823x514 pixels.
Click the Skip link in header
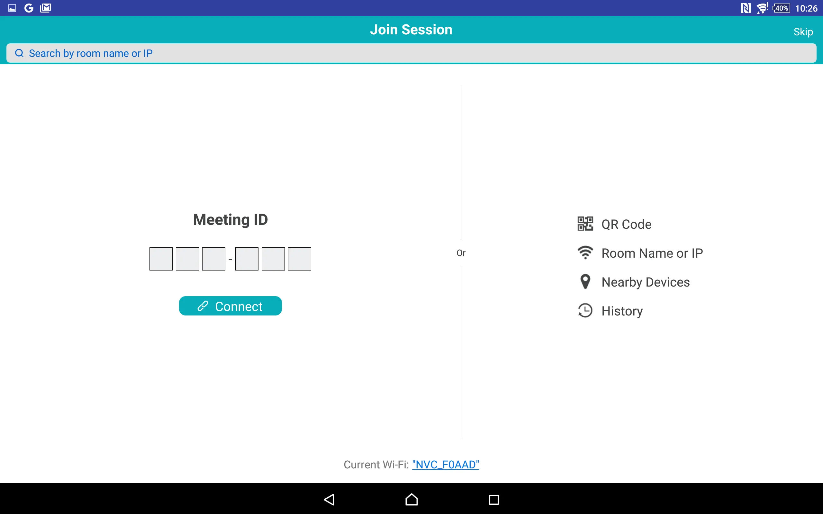coord(803,32)
